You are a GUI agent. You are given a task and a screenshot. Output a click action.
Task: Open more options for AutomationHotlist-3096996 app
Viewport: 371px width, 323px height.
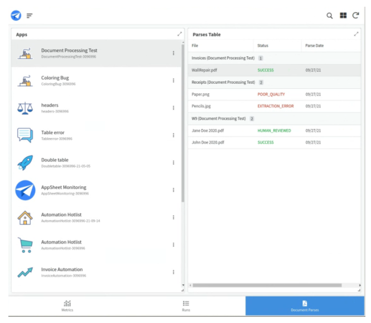coord(174,245)
